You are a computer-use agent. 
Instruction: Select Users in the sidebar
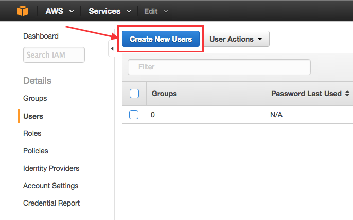point(33,116)
